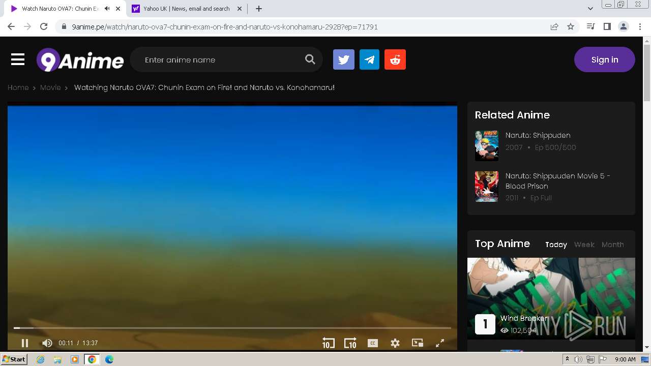The width and height of the screenshot is (651, 366).
Task: Open Windows Media Player taskbar icon
Action: coord(75,359)
